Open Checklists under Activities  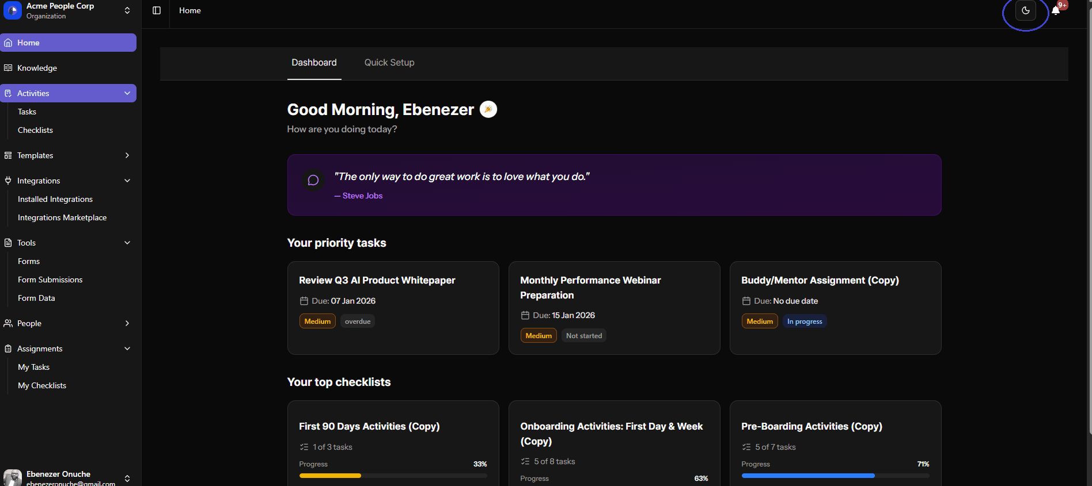point(35,130)
